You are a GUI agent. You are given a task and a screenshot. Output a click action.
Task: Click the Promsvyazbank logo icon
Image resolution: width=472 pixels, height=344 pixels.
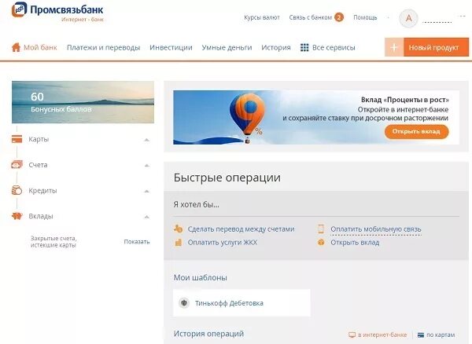pyautogui.click(x=19, y=9)
